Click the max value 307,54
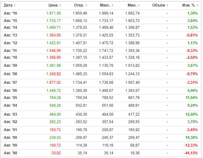The image size is (203, 158). pos(108,122)
